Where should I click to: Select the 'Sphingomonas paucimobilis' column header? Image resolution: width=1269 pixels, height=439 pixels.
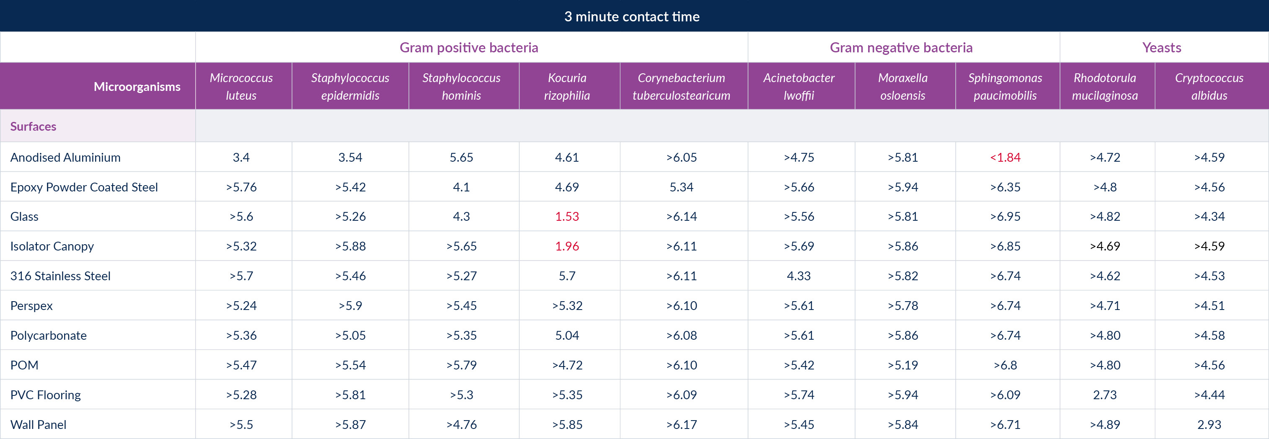(1005, 86)
